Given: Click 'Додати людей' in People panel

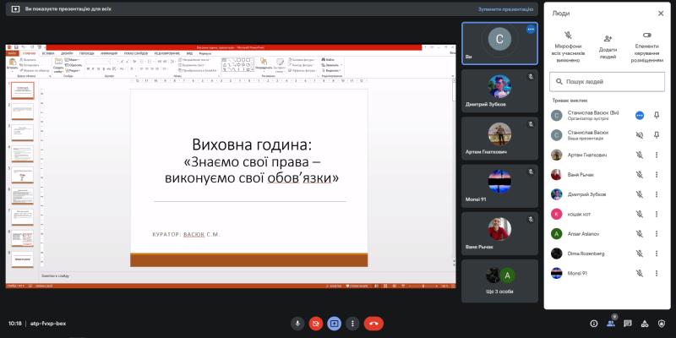Looking at the screenshot, I should [x=608, y=47].
